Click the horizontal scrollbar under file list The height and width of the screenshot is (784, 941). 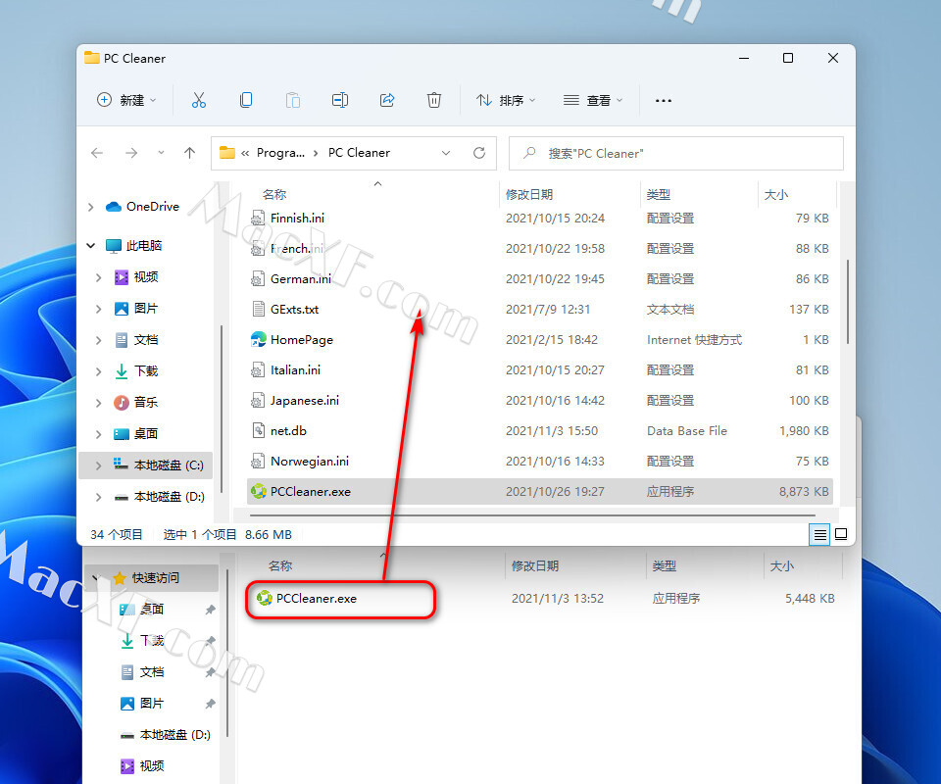532,515
